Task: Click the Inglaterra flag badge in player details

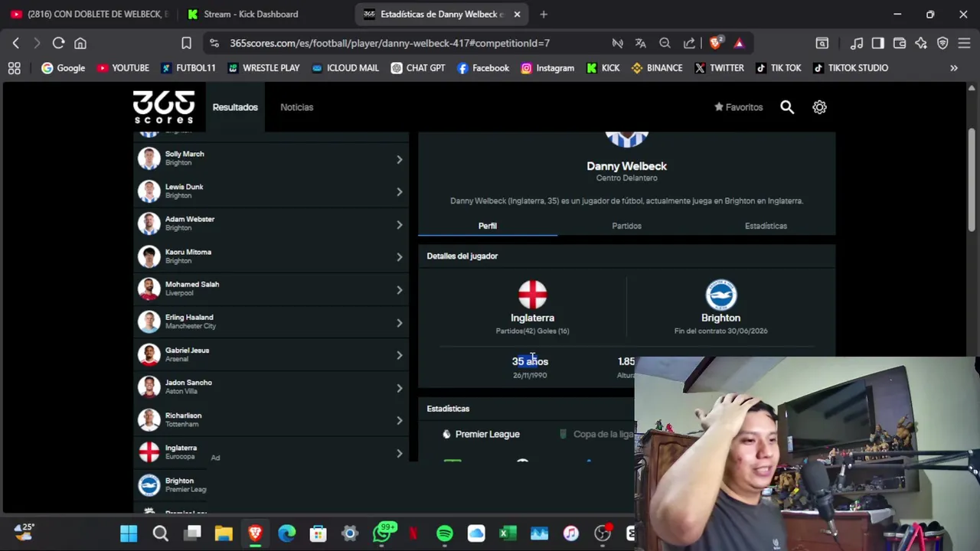Action: [532, 295]
